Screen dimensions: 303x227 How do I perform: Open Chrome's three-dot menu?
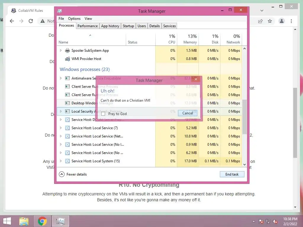pyautogui.click(x=291, y=21)
